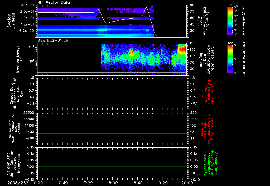
Task: Click the ESH Sun Elevation Angle label
Action: click(203, 21)
